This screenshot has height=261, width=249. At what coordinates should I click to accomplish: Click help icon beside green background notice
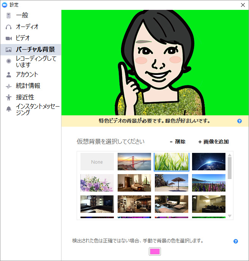(x=240, y=121)
